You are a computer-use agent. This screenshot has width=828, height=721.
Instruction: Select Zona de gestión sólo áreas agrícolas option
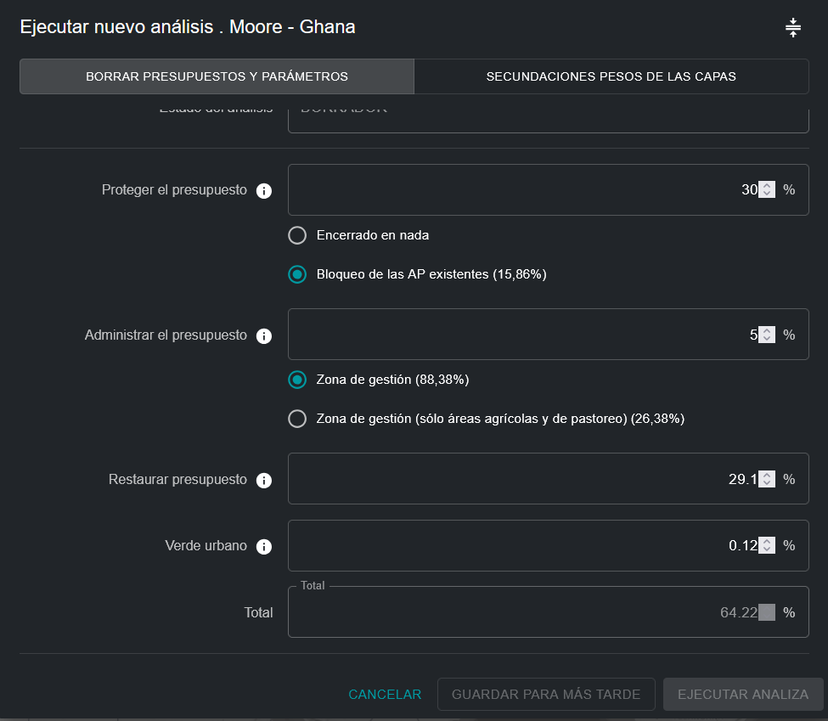pyautogui.click(x=297, y=419)
